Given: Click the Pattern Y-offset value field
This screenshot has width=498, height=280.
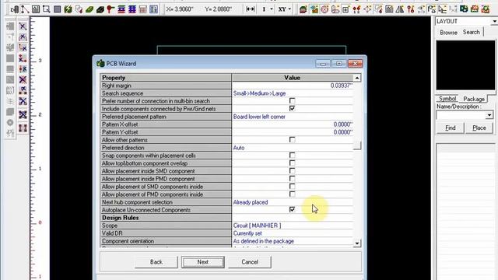Looking at the screenshot, I should click(x=293, y=132).
